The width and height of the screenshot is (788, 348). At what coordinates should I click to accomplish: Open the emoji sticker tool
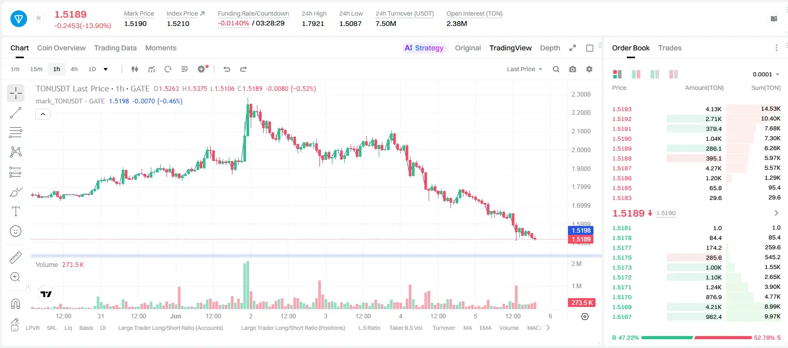[16, 231]
